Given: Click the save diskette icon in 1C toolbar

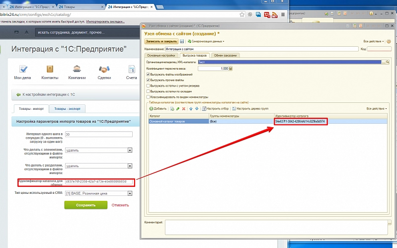Looking at the screenshot, I should 182,41.
